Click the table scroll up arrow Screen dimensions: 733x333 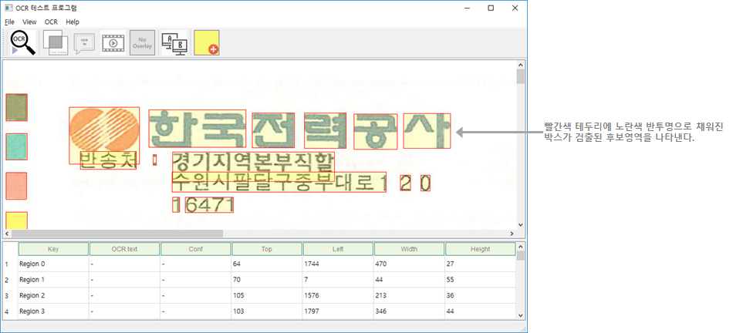(521, 246)
